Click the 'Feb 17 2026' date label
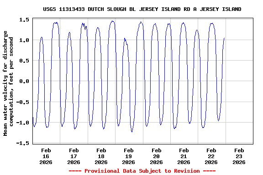Screen dimensions: 263x175 pos(74,156)
